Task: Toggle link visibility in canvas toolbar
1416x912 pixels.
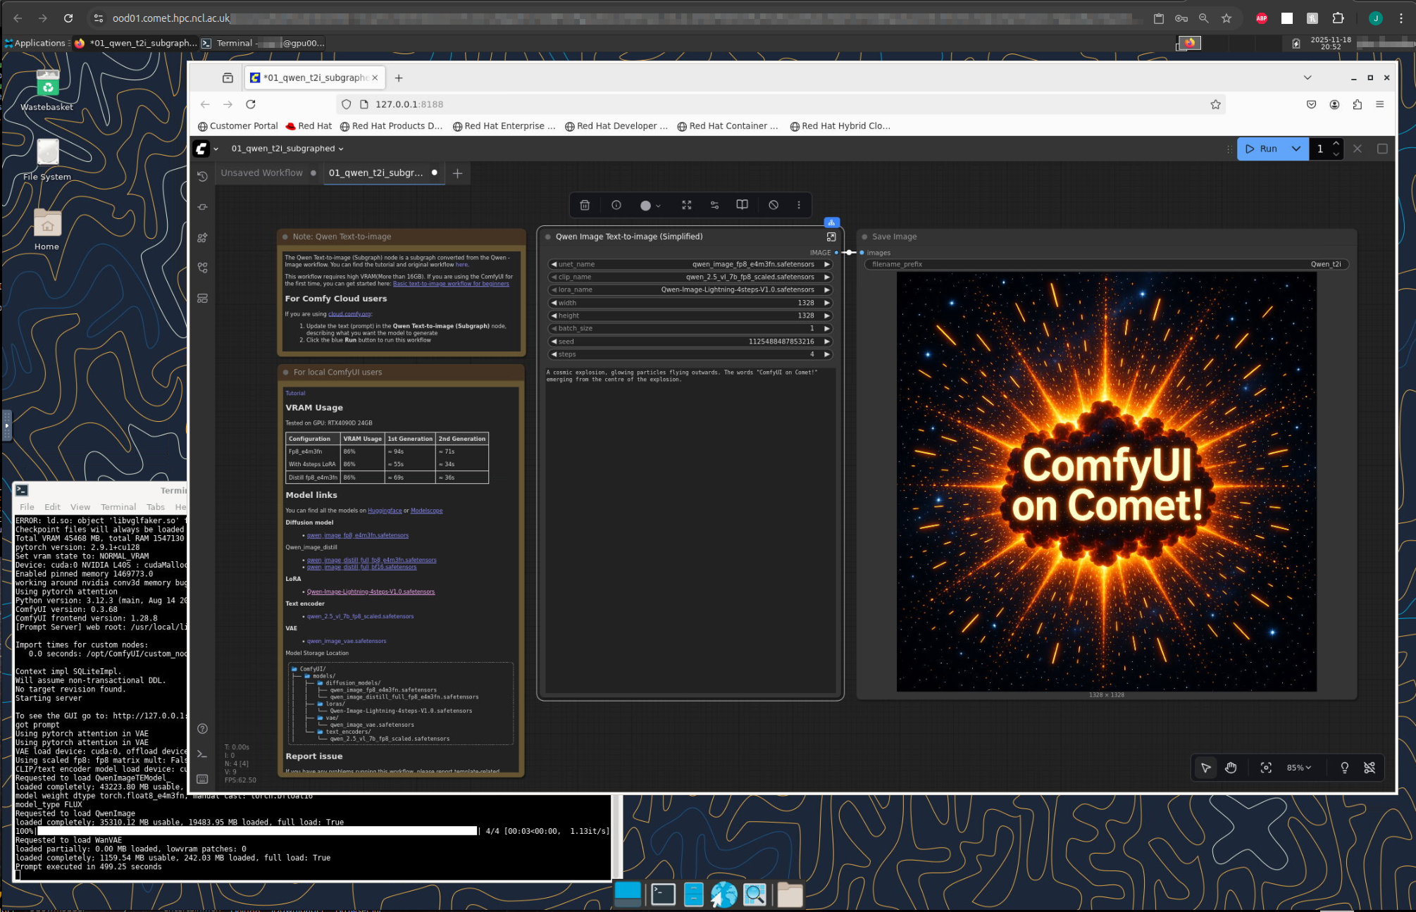Action: 1369,768
